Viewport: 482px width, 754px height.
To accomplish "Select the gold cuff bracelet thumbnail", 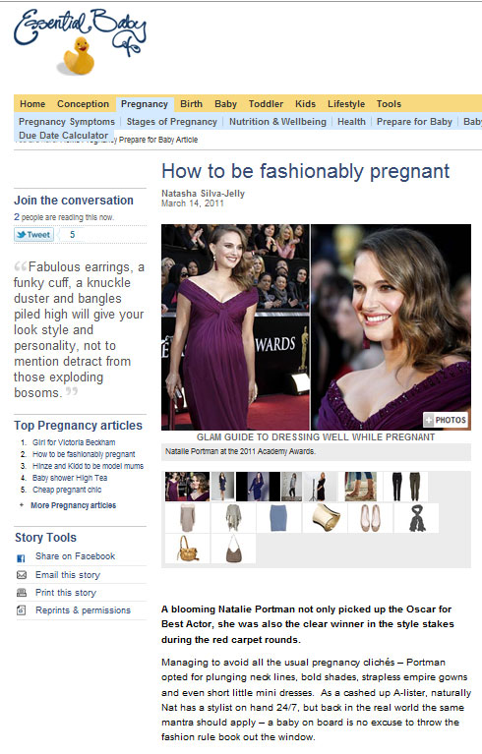I will click(x=326, y=518).
